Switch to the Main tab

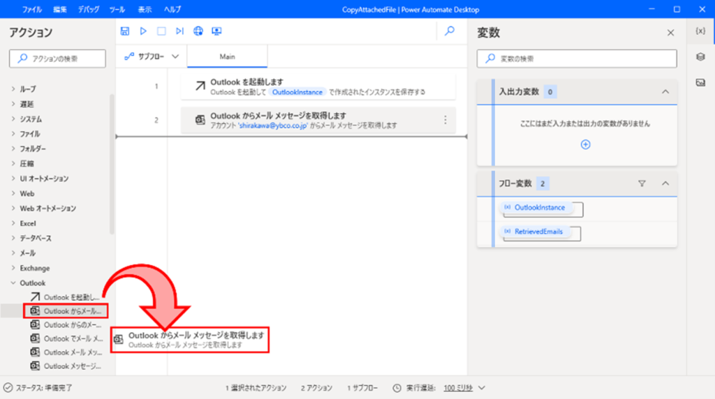[x=227, y=57]
